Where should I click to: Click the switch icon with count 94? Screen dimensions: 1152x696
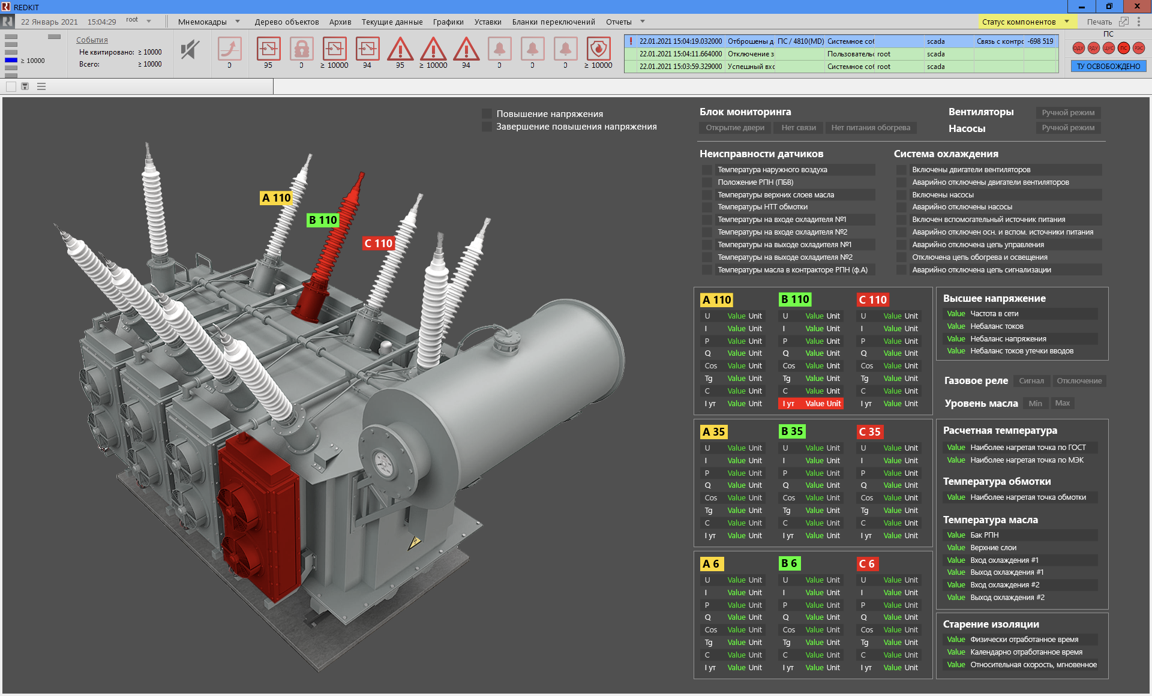(x=368, y=49)
